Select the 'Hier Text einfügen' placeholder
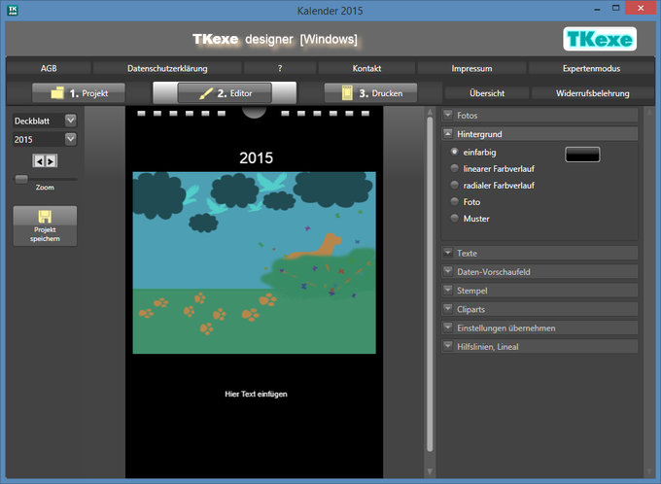661x484 pixels. tap(256, 395)
